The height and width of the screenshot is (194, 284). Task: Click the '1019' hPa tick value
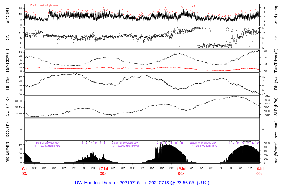[x=267, y=114]
